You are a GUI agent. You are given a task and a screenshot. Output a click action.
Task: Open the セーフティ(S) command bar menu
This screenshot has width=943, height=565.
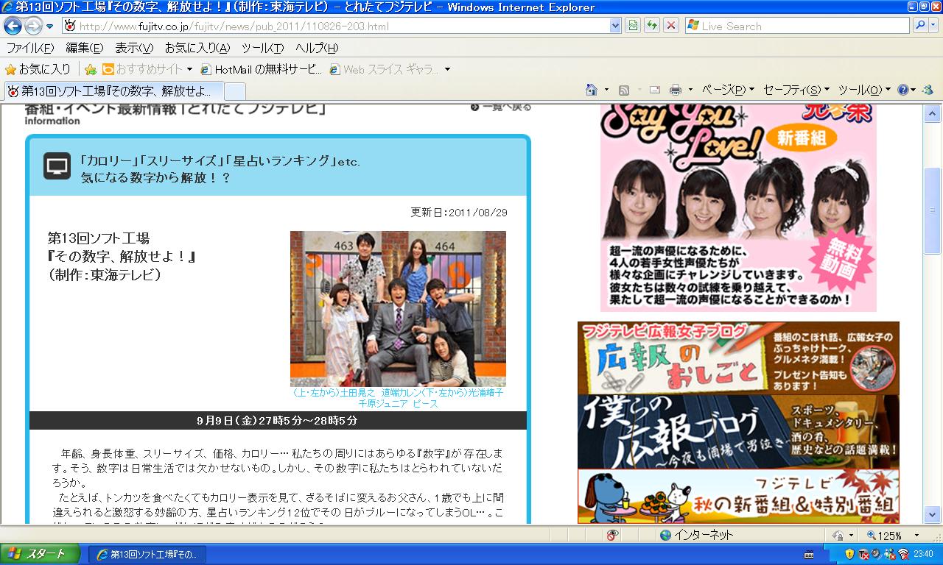796,90
